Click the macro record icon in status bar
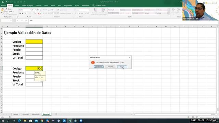Screen dimensions: 219x123 pyautogui.click(x=10, y=117)
